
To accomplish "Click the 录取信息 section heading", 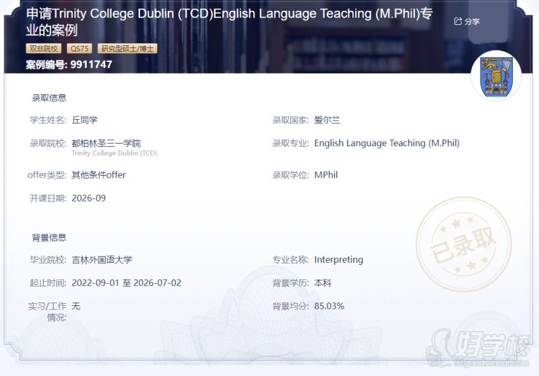I will (x=49, y=98).
